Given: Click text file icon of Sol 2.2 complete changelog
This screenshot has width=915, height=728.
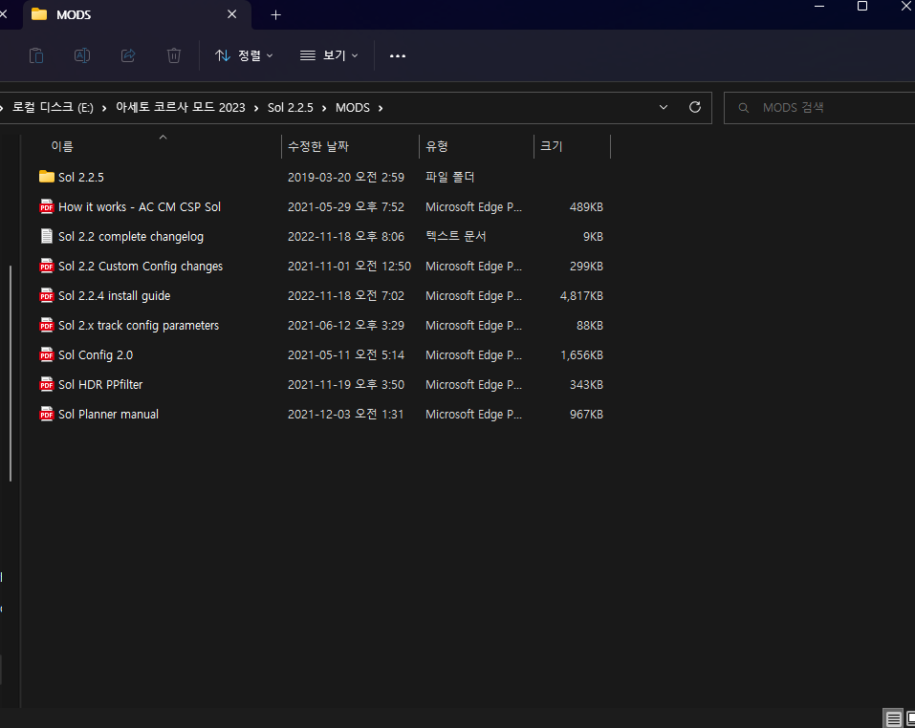Looking at the screenshot, I should tap(47, 236).
